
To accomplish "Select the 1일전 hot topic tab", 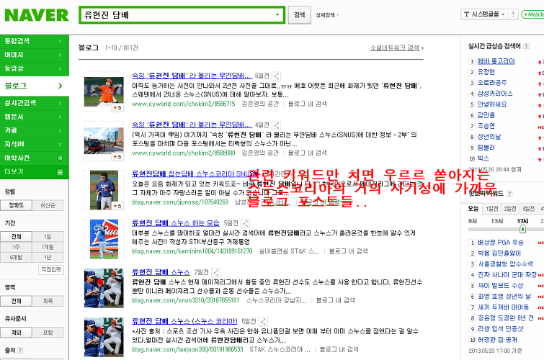I will (494, 209).
